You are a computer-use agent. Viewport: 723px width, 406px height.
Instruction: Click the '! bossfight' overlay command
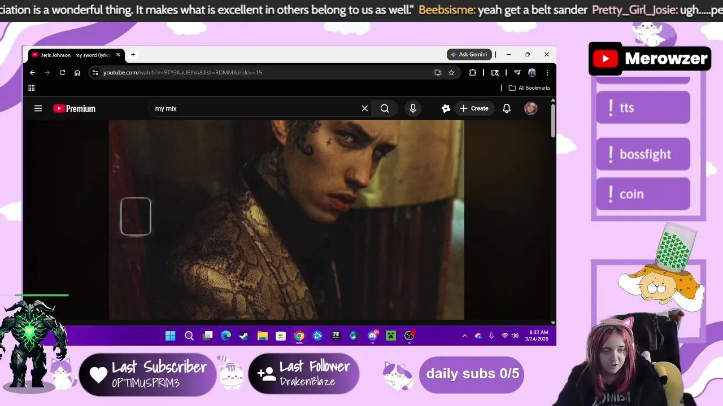point(643,154)
